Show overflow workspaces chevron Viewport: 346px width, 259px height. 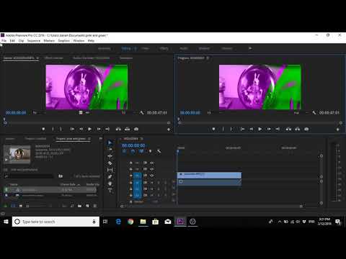tap(250, 48)
